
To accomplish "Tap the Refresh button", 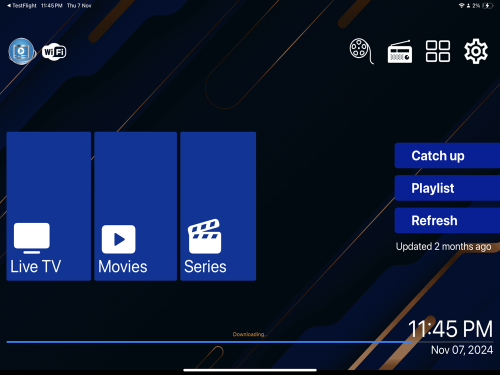I will (x=447, y=220).
